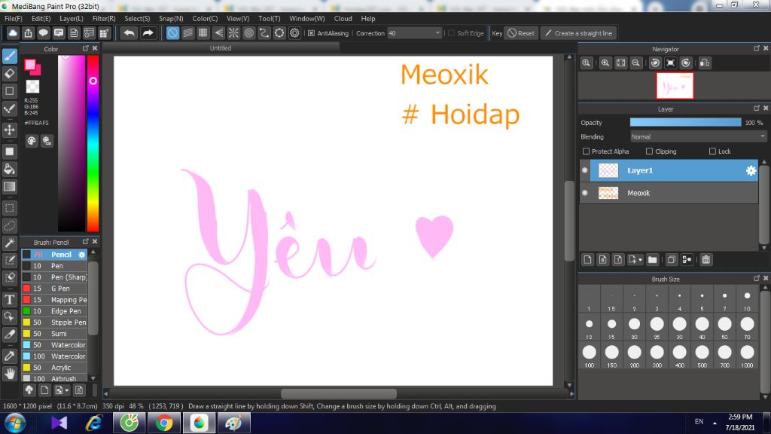Click Create a straight line button
This screenshot has height=434, width=771.
coord(579,33)
